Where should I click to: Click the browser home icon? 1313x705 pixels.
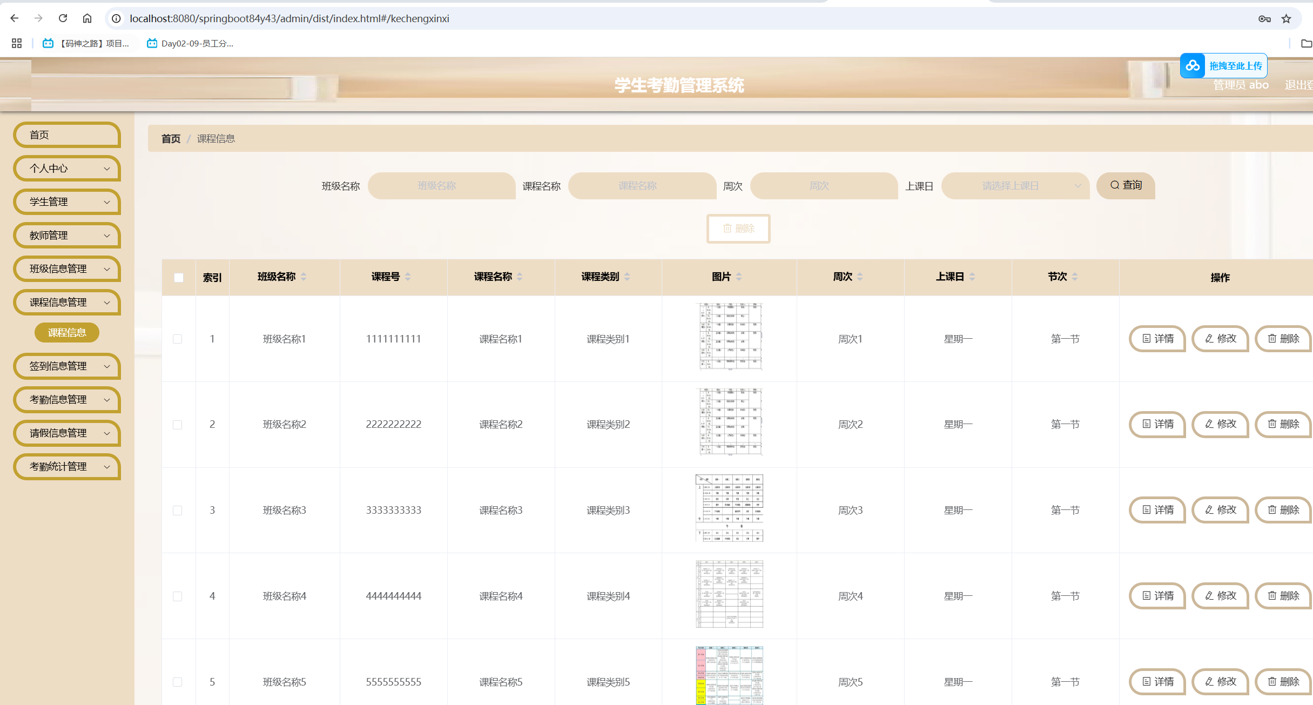coord(87,18)
